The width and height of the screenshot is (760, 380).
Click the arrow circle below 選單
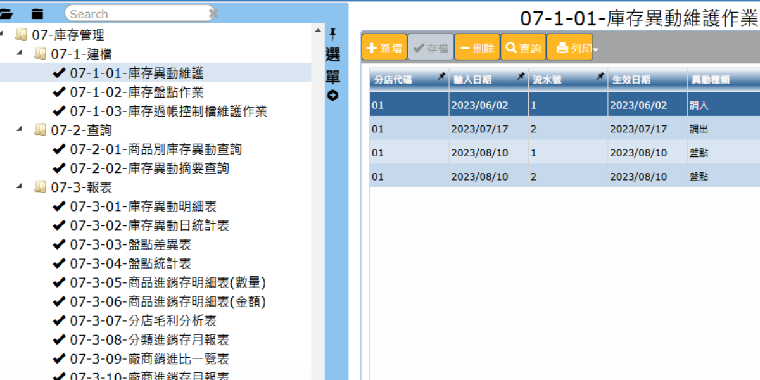[332, 96]
